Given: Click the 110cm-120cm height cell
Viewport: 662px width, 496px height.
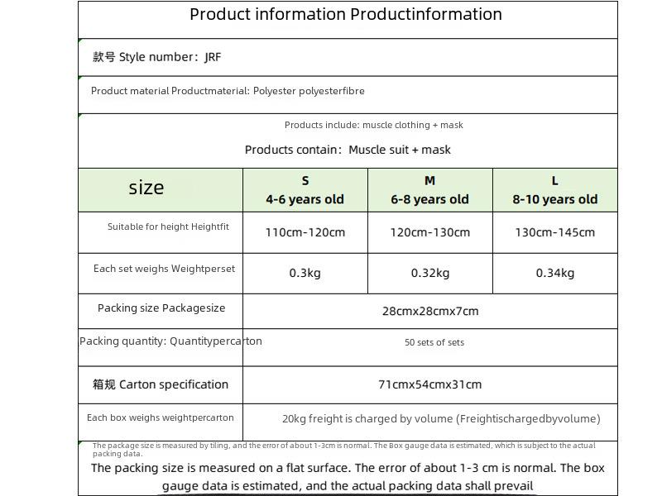Looking at the screenshot, I should click(x=305, y=232).
